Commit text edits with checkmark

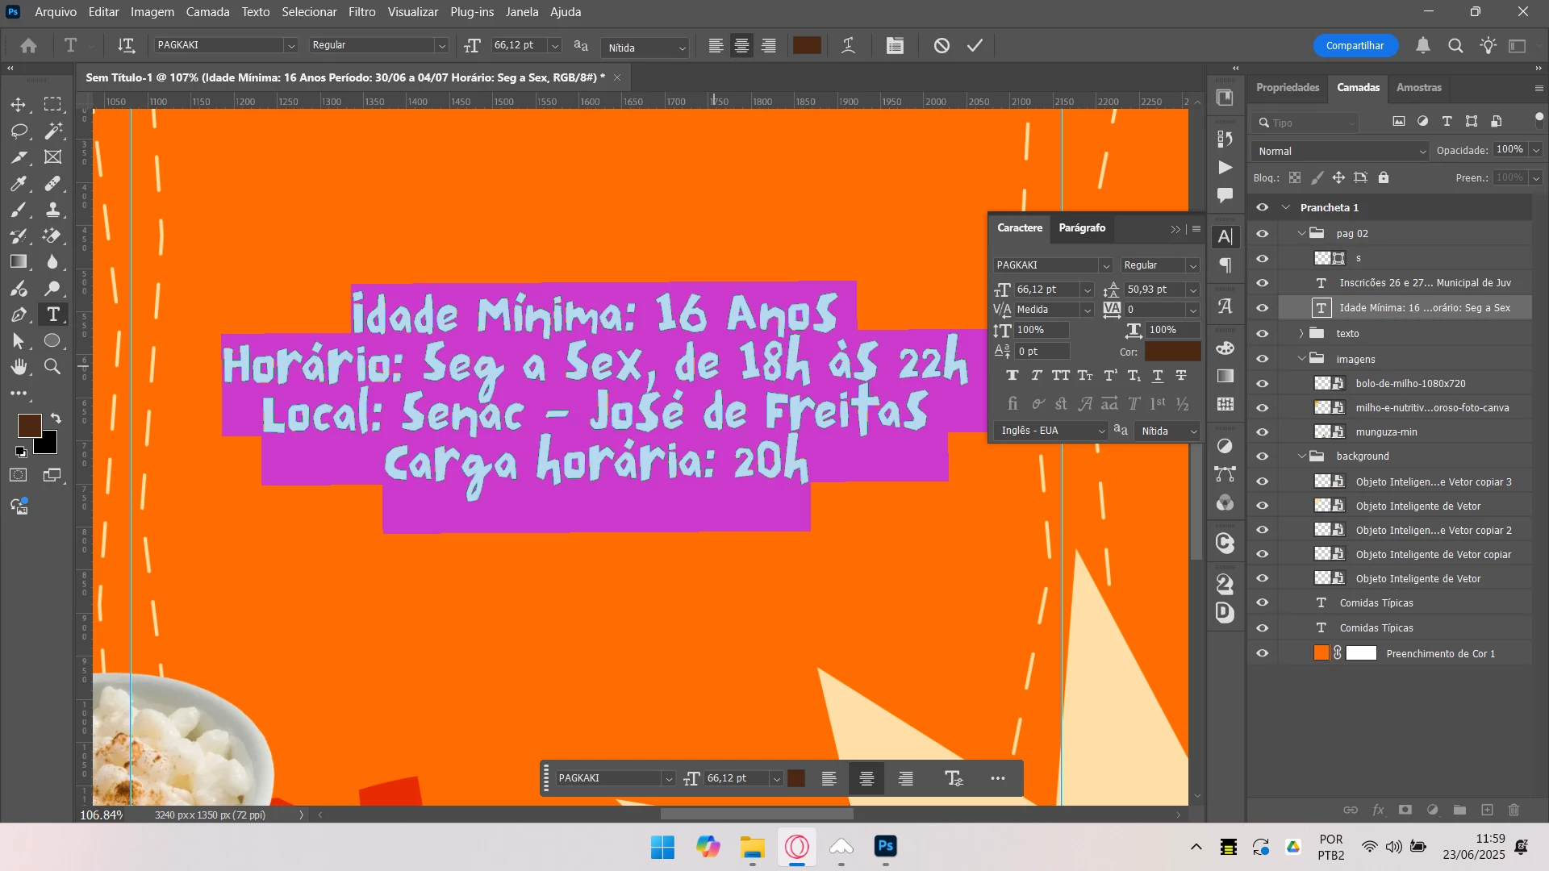[x=975, y=46]
